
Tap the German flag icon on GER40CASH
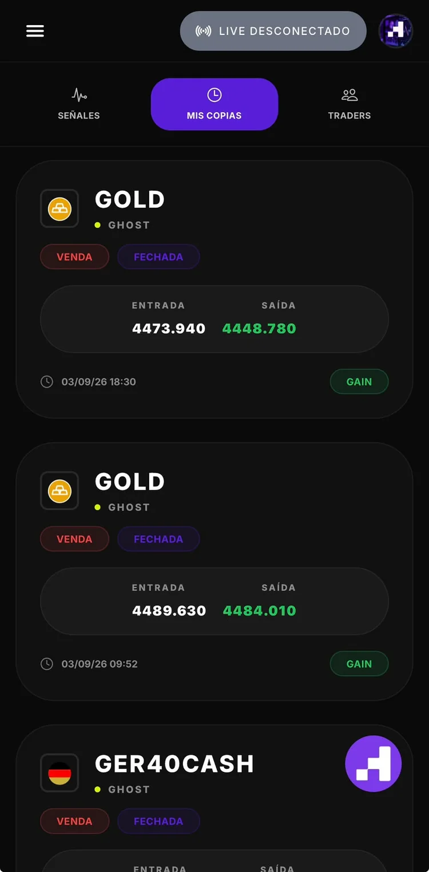tap(59, 773)
